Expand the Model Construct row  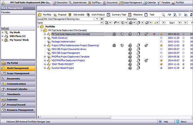(x=45, y=38)
